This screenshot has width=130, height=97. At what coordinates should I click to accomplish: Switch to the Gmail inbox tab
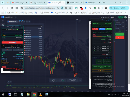20,3
